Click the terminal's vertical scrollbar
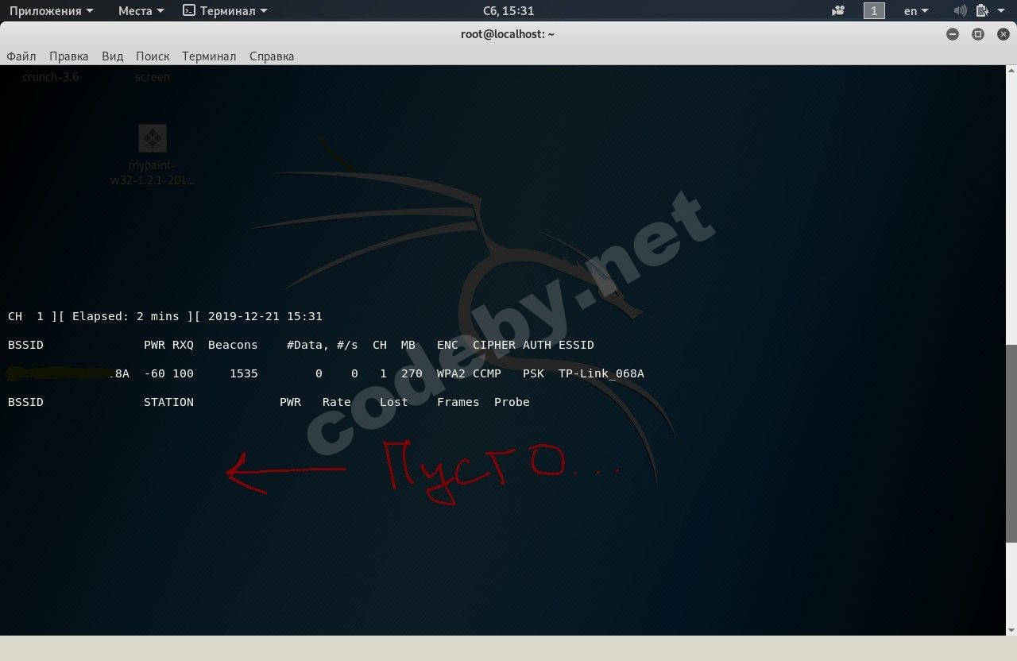Viewport: 1017px width, 661px height. 1011,443
